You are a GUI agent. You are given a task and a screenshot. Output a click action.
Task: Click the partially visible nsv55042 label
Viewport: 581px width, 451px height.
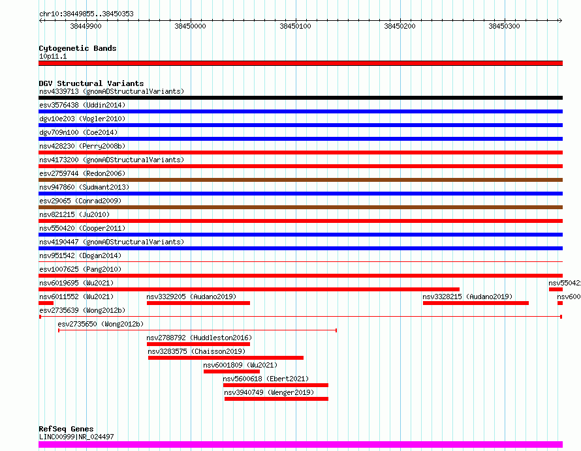(564, 283)
